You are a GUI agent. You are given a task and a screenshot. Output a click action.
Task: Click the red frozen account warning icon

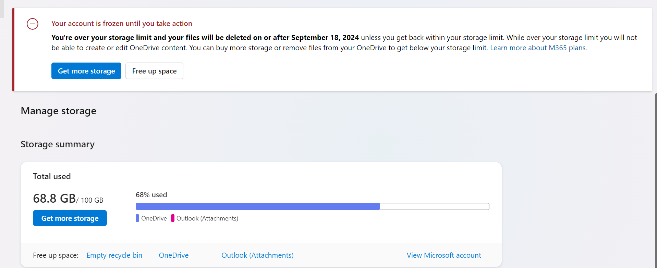click(33, 24)
